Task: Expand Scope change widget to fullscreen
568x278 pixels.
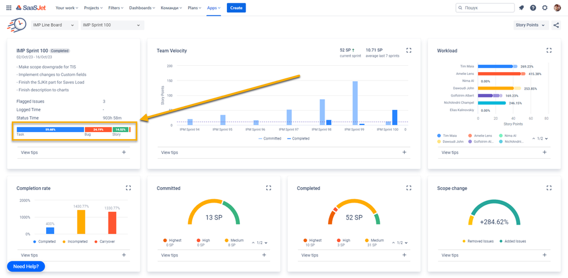Action: [549, 188]
